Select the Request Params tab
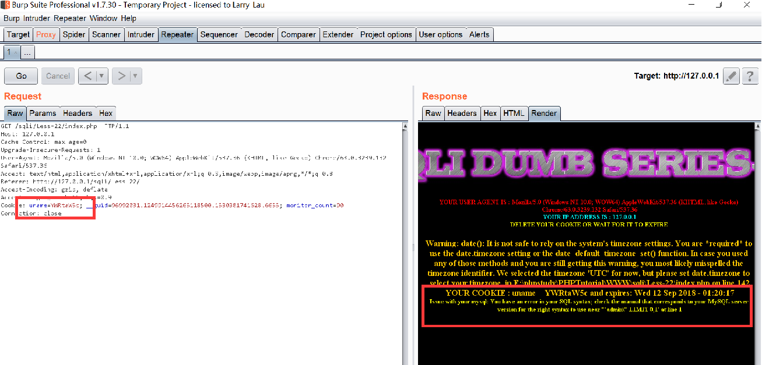Screen dimensions: 762x365 coord(43,113)
